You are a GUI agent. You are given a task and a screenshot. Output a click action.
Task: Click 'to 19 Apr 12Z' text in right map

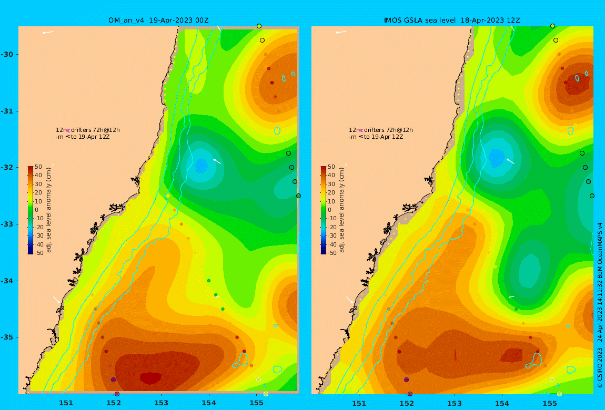384,137
